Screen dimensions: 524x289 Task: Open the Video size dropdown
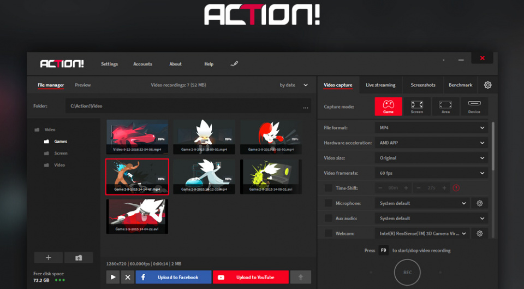coord(431,158)
